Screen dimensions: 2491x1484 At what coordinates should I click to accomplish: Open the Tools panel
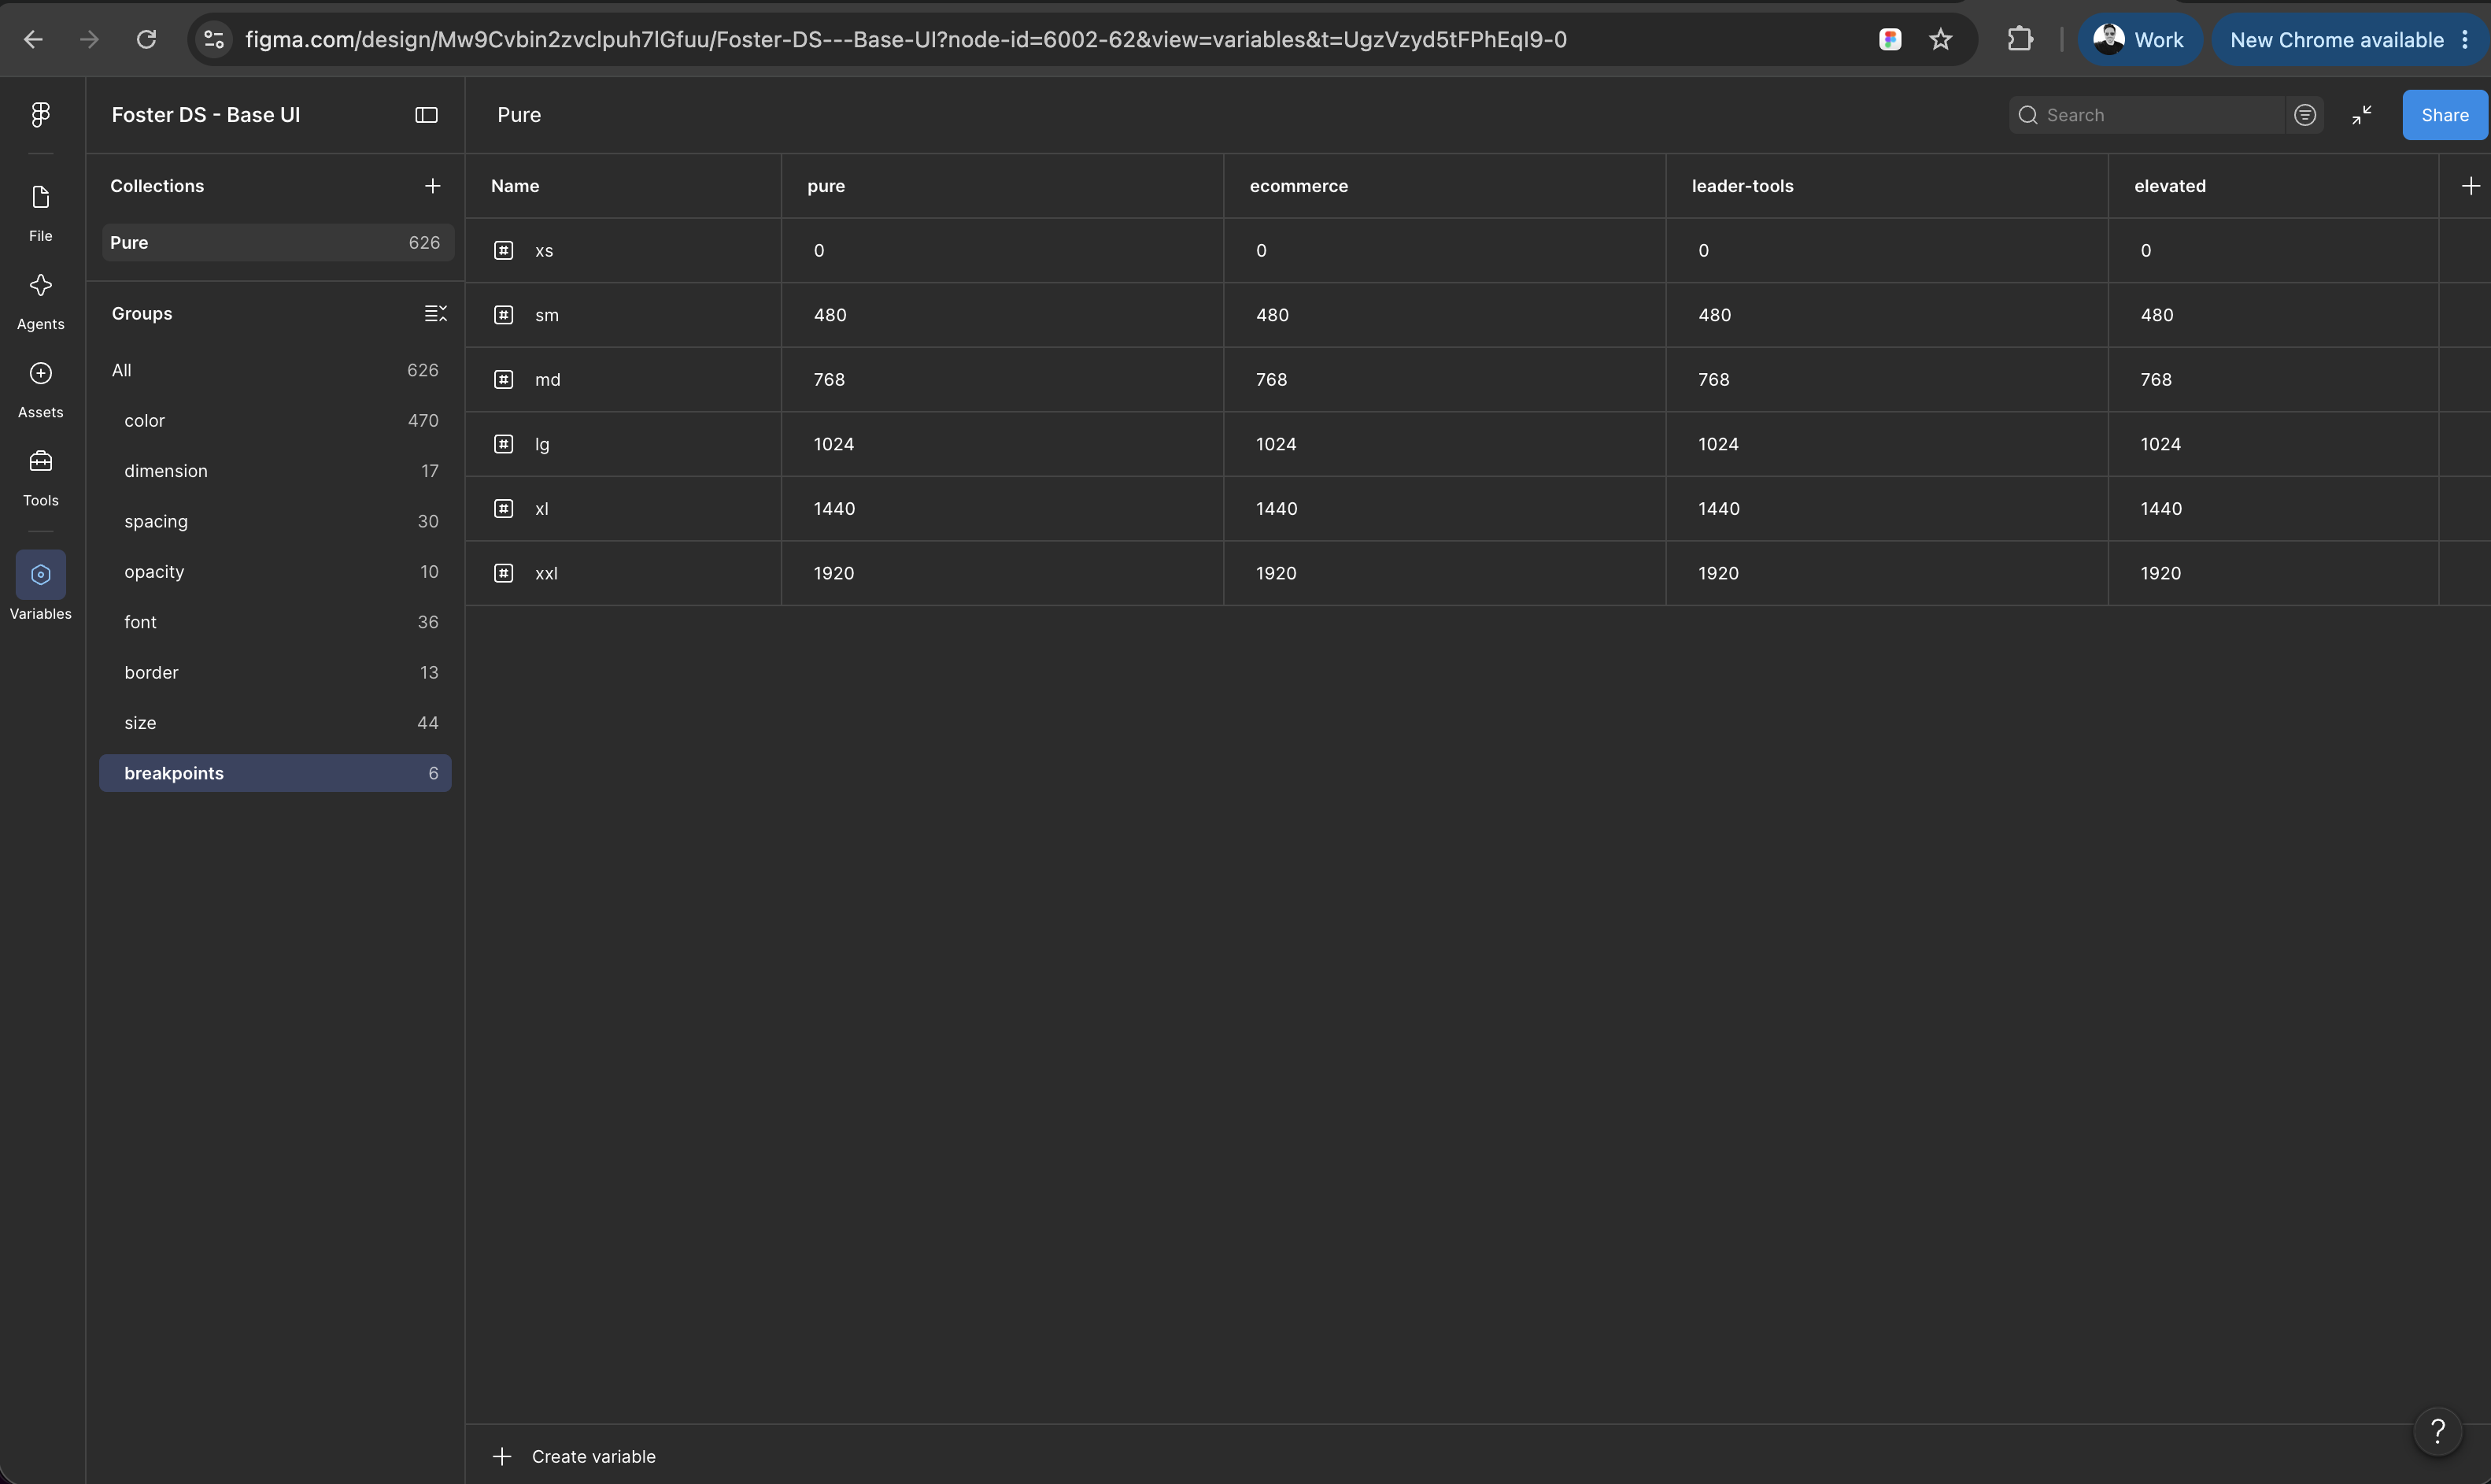[x=40, y=476]
